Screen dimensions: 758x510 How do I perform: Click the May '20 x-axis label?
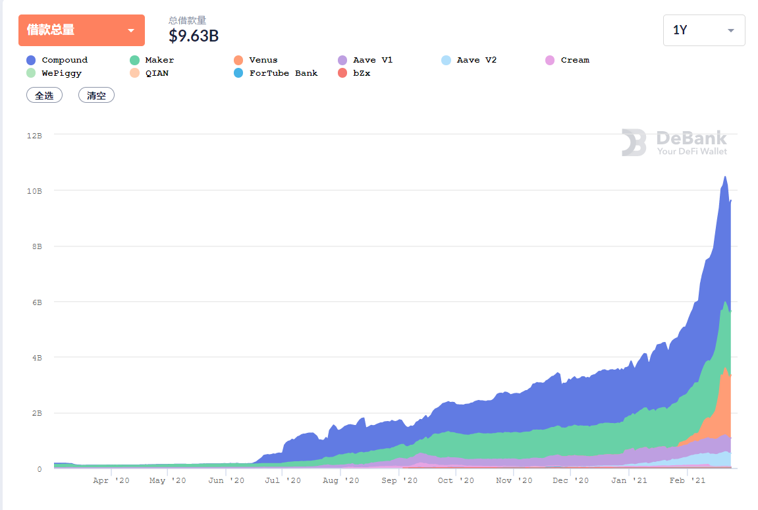tap(167, 480)
